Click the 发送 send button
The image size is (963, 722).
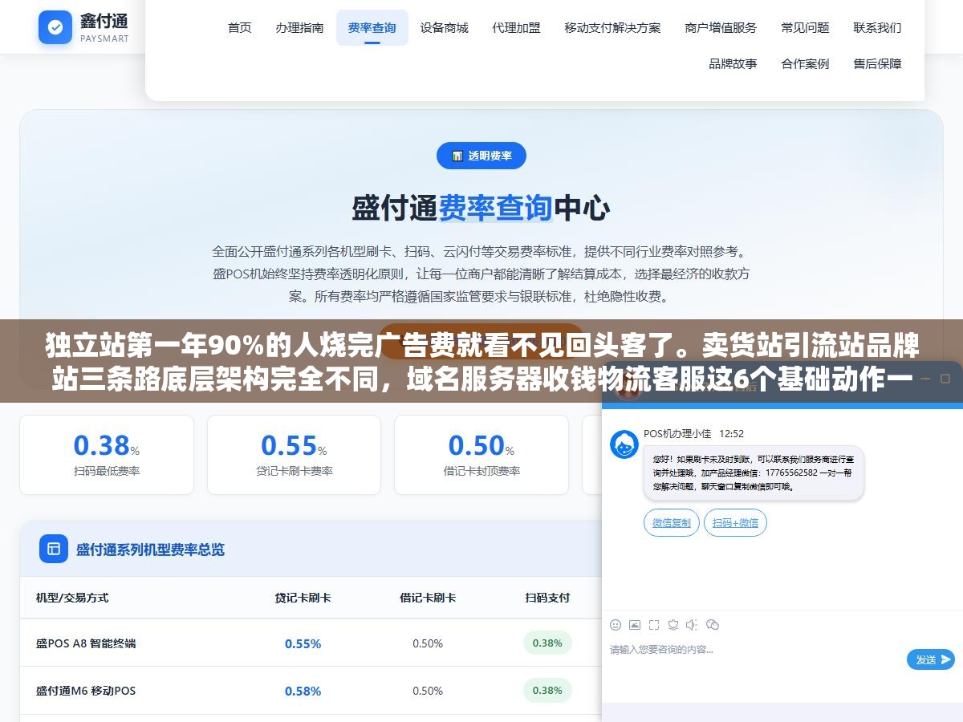(x=931, y=659)
